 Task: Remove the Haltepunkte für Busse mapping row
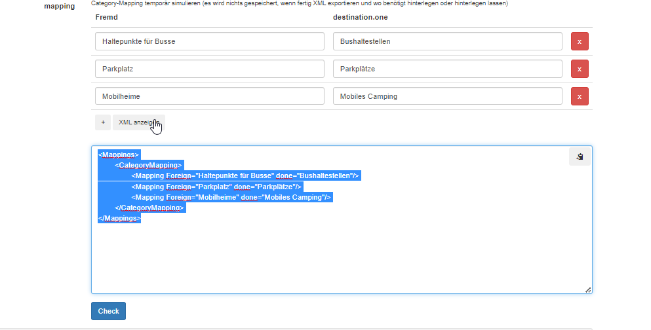click(x=580, y=41)
